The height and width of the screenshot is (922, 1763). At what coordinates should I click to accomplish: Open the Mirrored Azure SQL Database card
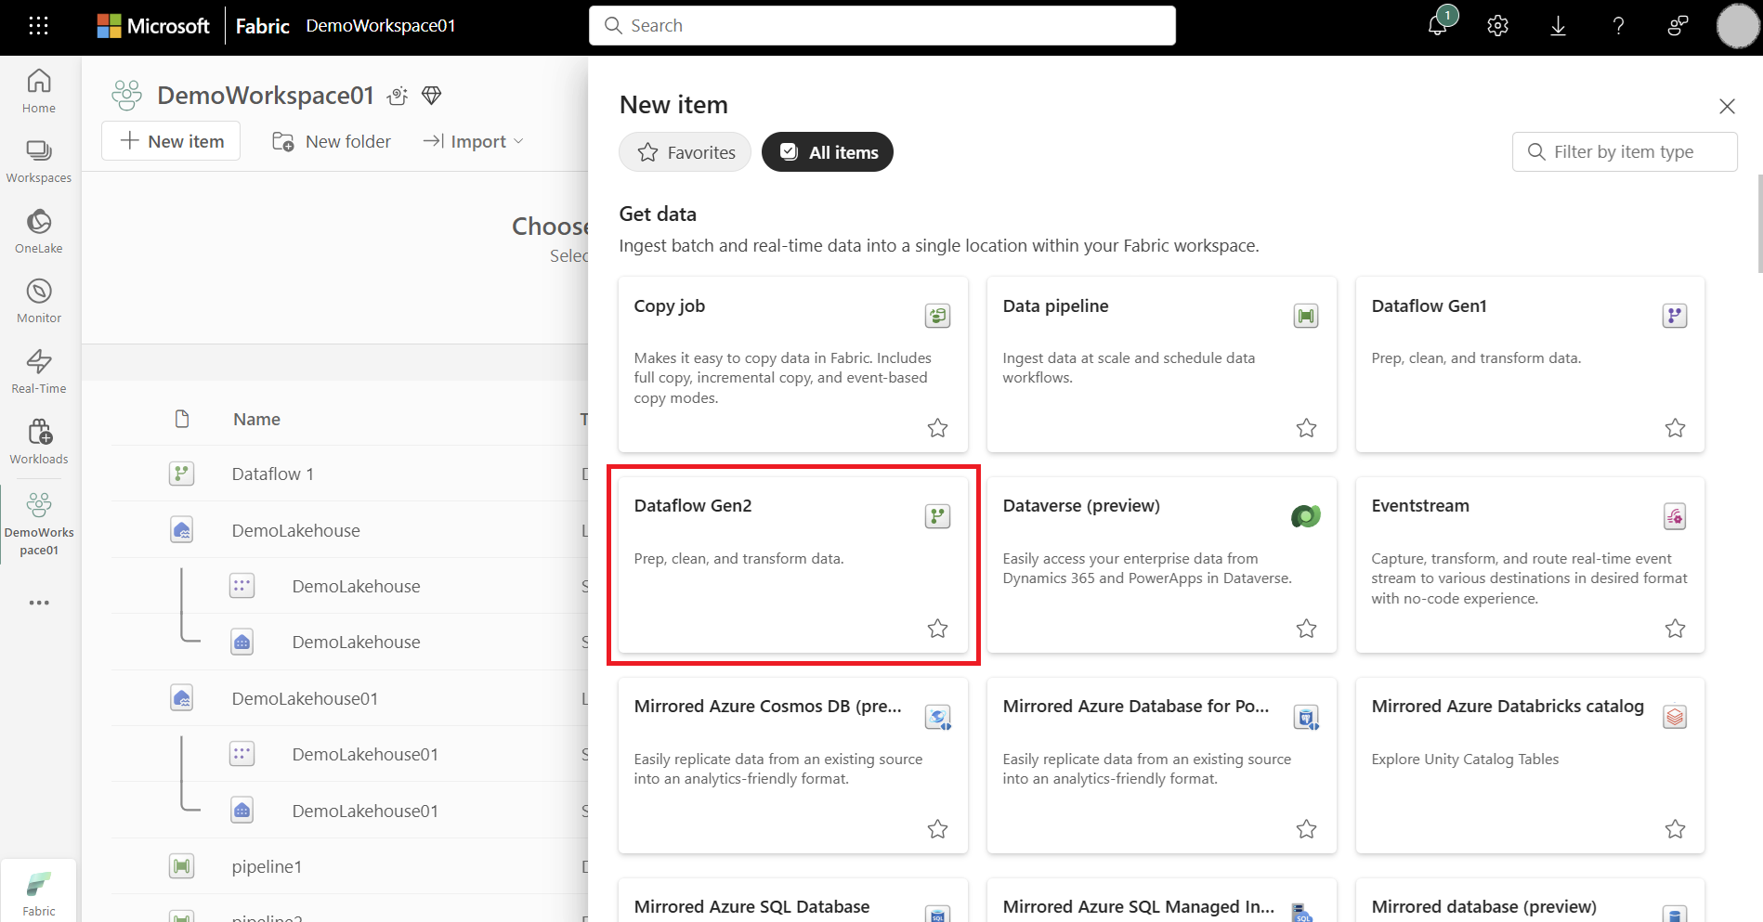pyautogui.click(x=792, y=901)
